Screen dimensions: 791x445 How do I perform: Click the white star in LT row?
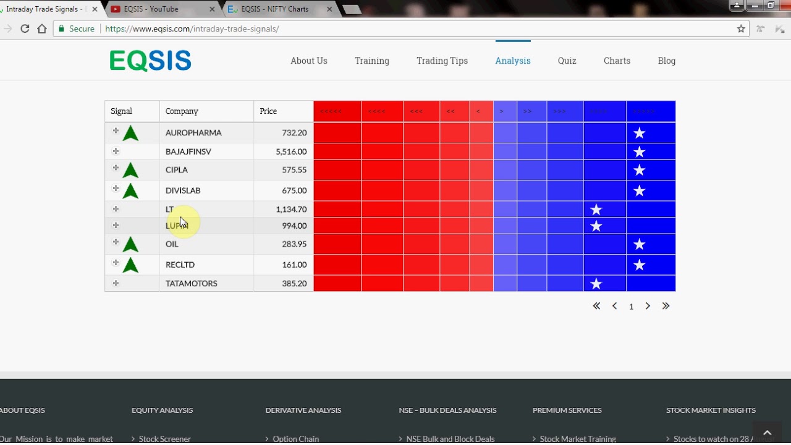[x=596, y=210]
